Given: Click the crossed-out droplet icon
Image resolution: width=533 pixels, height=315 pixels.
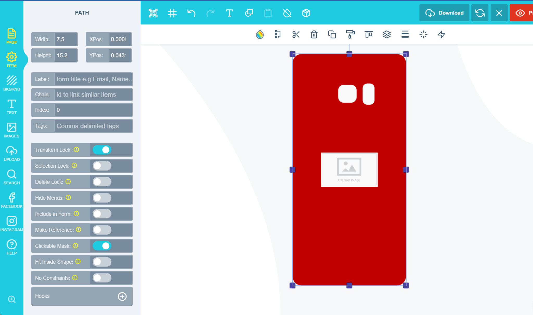Looking at the screenshot, I should point(287,13).
